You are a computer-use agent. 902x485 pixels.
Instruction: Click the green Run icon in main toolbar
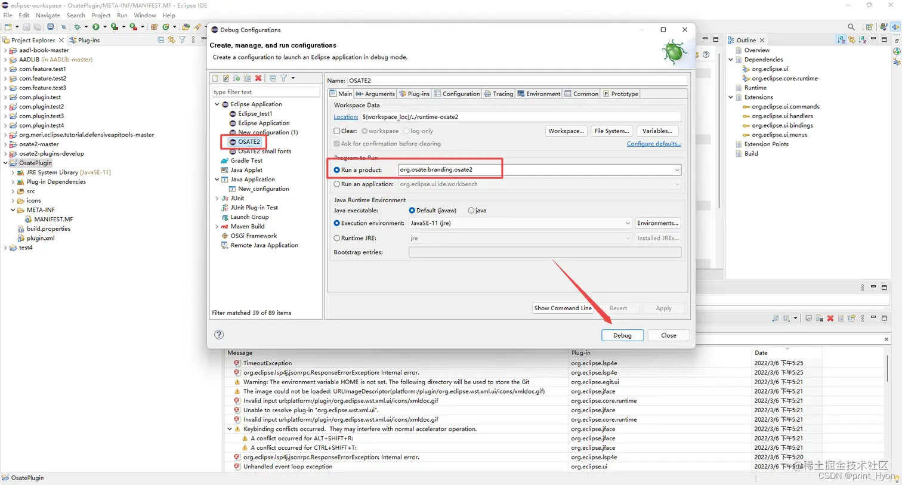[x=95, y=27]
